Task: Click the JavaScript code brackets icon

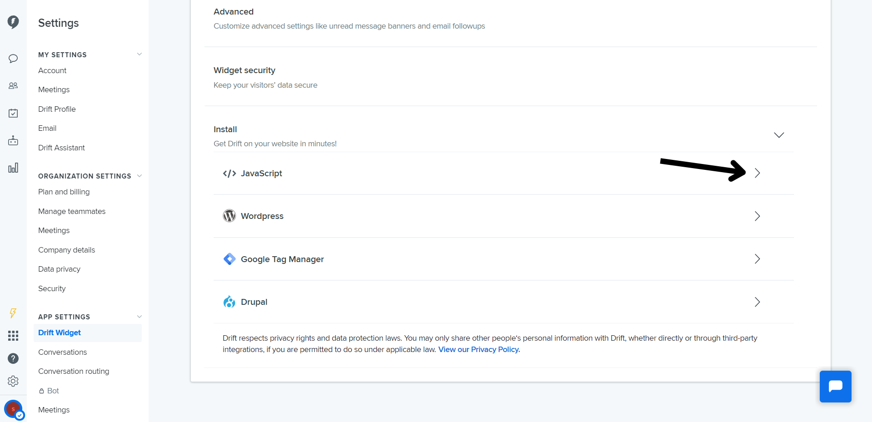Action: point(229,174)
